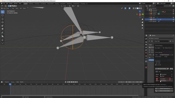The image size is (175, 98).
Task: Click the green Y axis gizmo ball
Action: click(x=143, y=14)
